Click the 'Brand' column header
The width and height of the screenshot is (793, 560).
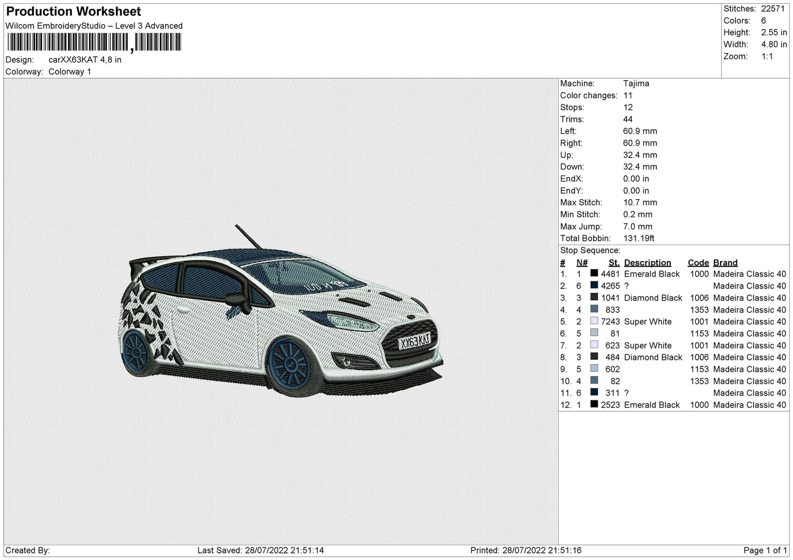(x=725, y=263)
